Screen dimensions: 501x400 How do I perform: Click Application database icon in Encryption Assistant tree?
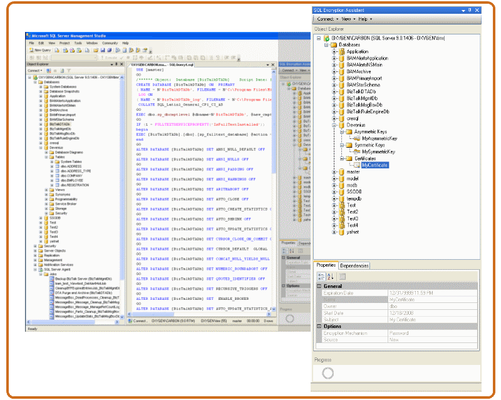click(341, 51)
